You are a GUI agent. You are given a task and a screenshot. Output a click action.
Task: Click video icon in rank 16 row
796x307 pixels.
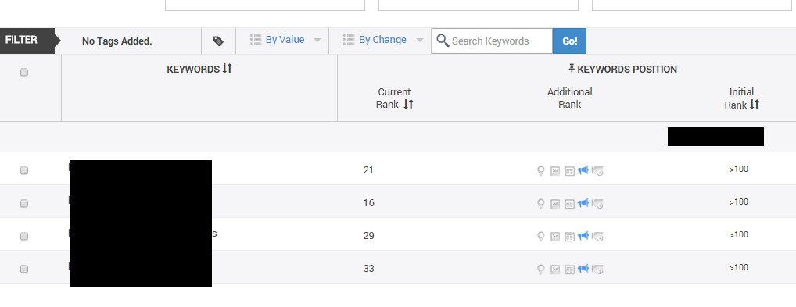pos(597,203)
